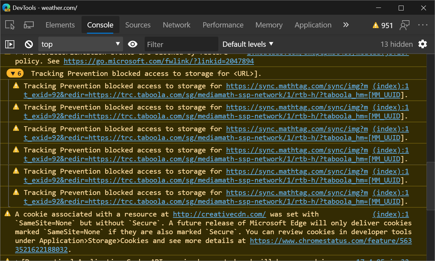Clear the console

click(x=29, y=44)
